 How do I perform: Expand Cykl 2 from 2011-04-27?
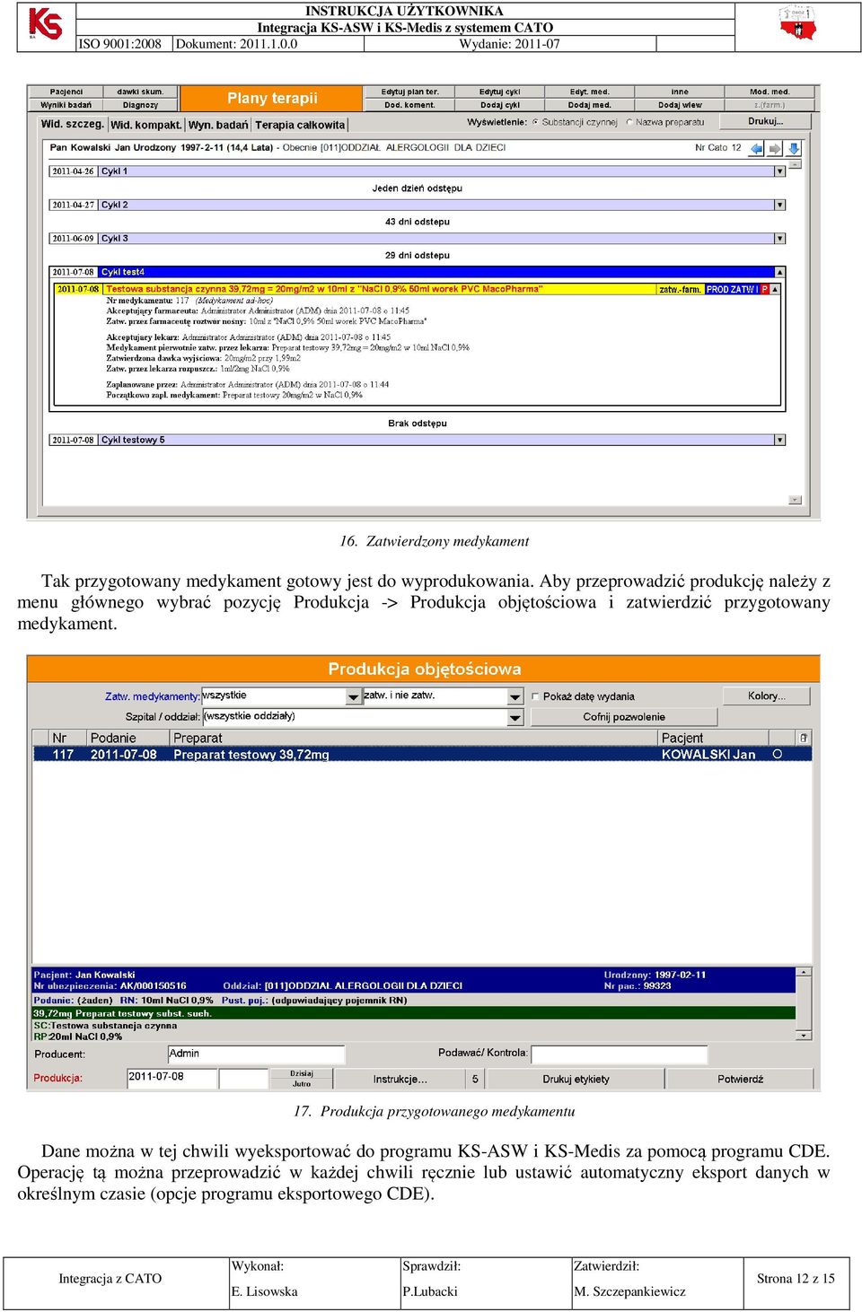click(779, 205)
